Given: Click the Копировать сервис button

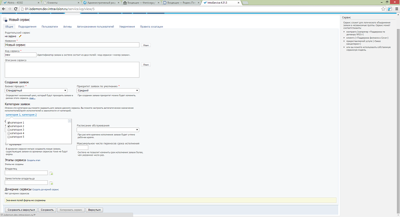Looking at the screenshot, I should click(71, 210).
